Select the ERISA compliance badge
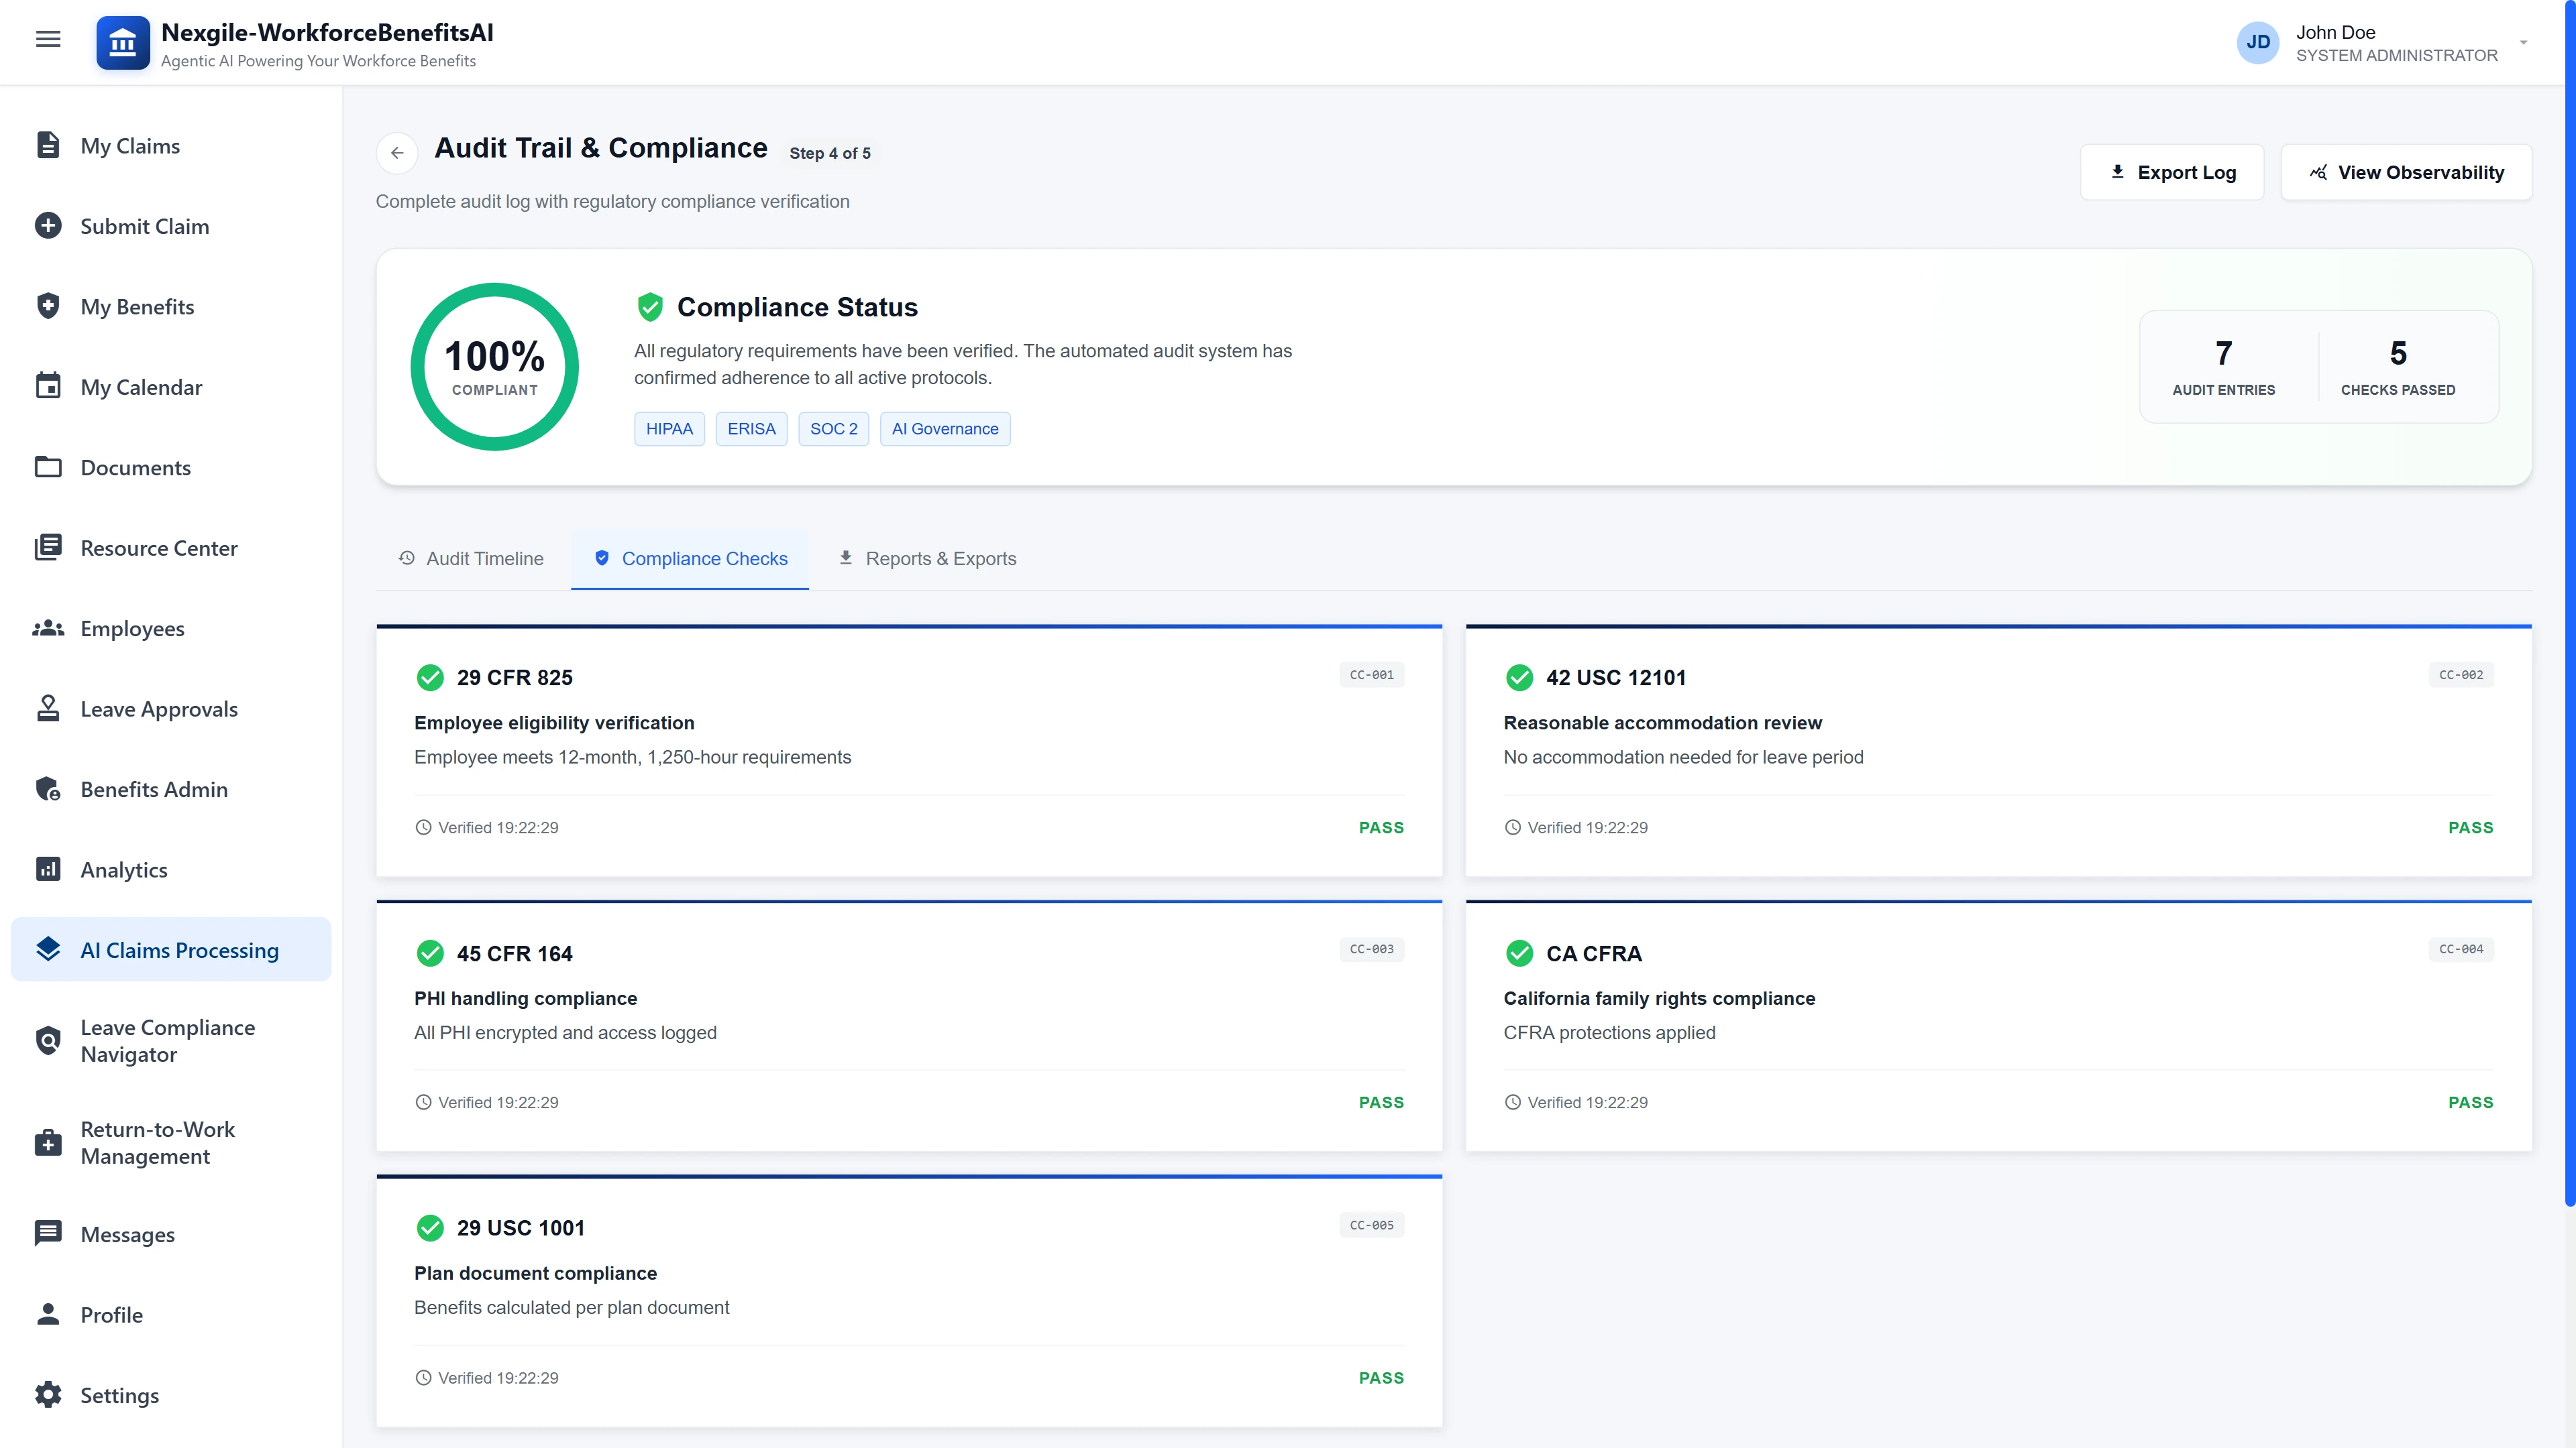The height and width of the screenshot is (1448, 2576). click(x=751, y=429)
